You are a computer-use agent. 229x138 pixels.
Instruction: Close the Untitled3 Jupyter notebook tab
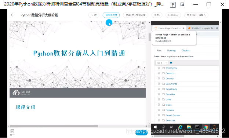(217, 28)
